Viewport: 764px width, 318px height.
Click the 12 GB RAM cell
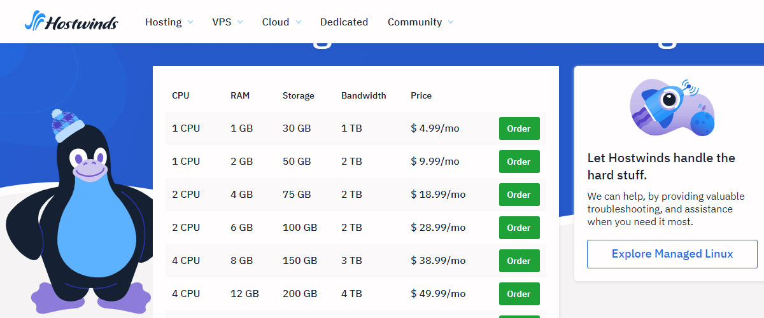pyautogui.click(x=244, y=294)
